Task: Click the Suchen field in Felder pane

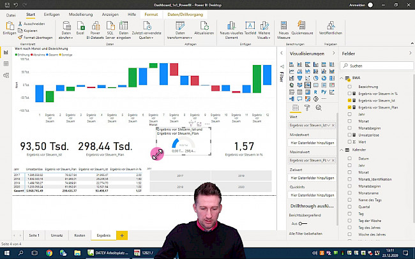Action: 377,66
